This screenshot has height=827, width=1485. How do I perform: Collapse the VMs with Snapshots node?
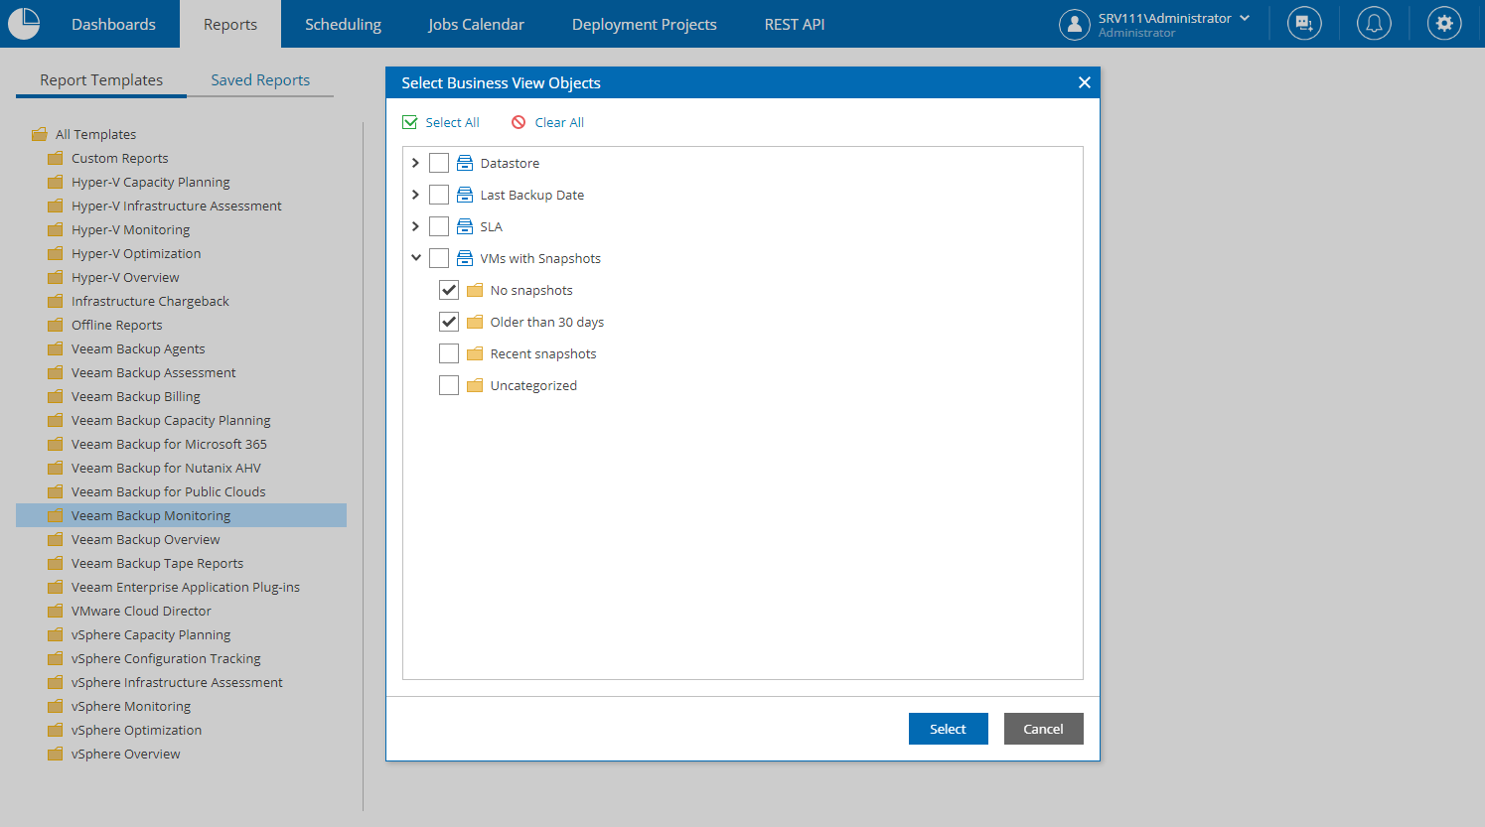(x=415, y=258)
